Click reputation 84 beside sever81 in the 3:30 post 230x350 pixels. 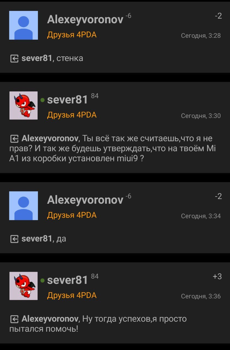click(x=95, y=96)
